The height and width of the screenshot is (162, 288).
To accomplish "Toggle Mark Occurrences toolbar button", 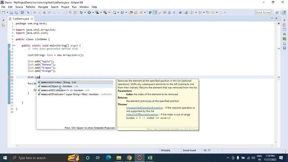I will [155, 13].
